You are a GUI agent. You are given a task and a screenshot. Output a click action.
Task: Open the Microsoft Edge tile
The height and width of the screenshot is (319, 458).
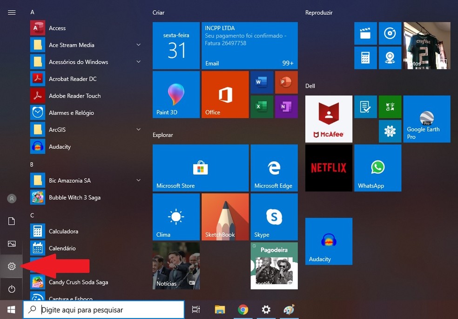(274, 167)
